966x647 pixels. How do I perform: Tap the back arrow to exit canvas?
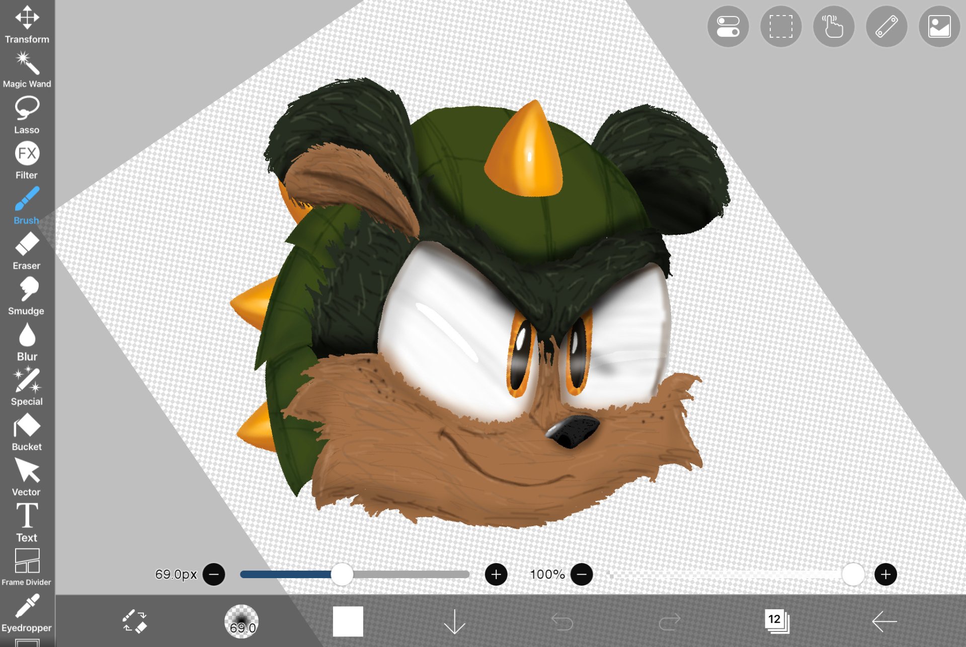coord(884,622)
